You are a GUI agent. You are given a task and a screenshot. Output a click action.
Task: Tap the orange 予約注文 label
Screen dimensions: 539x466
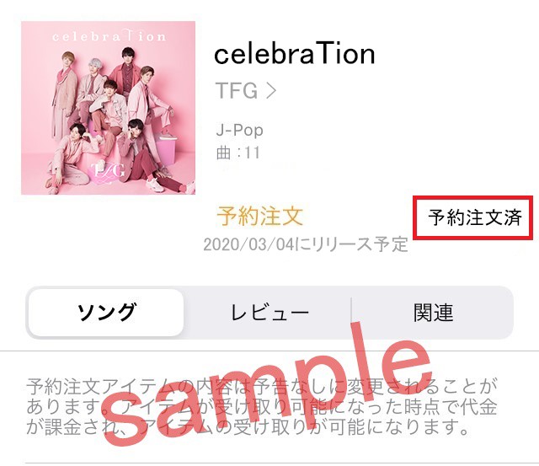pyautogui.click(x=260, y=217)
